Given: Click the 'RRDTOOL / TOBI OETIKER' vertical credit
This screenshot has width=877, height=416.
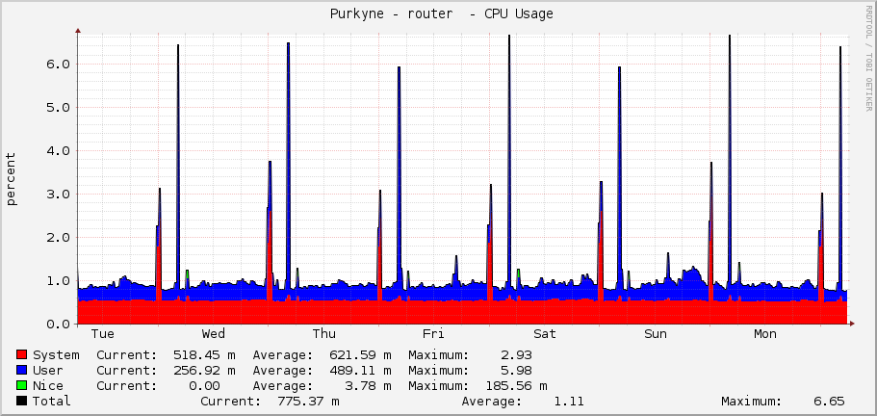Looking at the screenshot, I should pyautogui.click(x=868, y=58).
